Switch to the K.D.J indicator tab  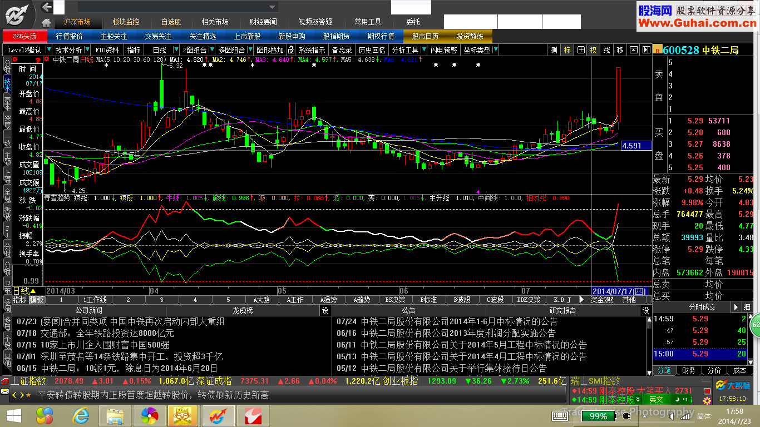pos(562,300)
